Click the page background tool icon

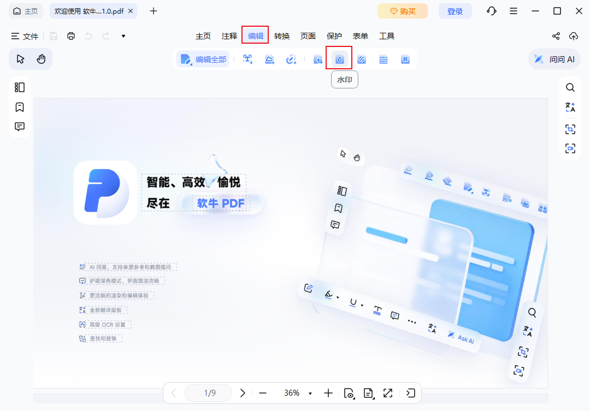[x=362, y=59]
